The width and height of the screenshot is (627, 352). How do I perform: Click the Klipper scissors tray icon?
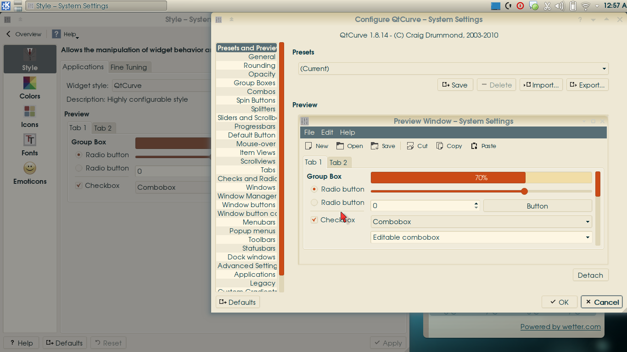[x=547, y=6]
